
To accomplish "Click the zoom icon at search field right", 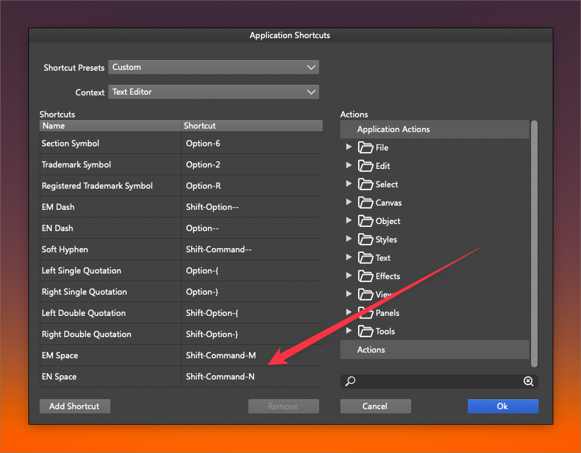I will pyautogui.click(x=528, y=382).
